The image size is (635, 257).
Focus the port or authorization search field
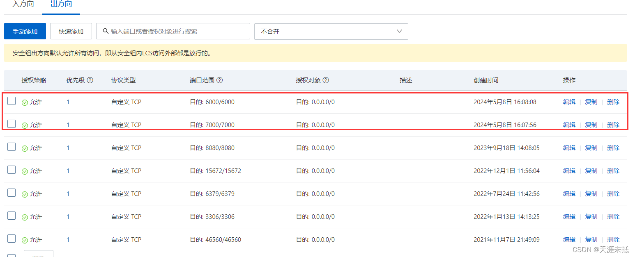(173, 31)
